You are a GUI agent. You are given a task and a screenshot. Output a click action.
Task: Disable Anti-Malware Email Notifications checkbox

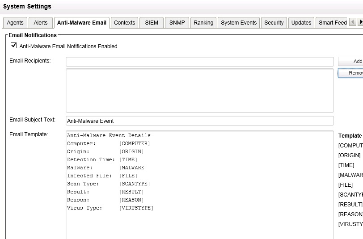tap(13, 46)
